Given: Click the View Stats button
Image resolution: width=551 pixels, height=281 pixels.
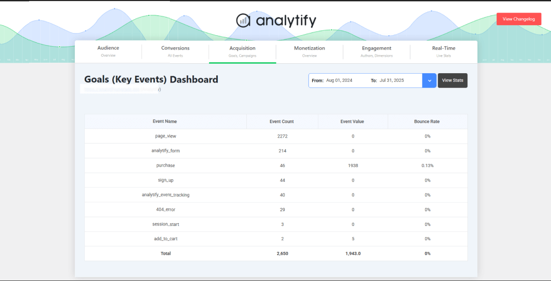Looking at the screenshot, I should tap(453, 80).
